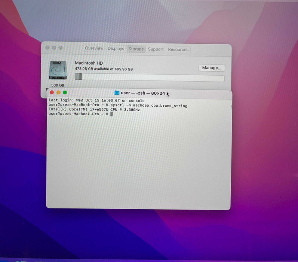Image resolution: width=298 pixels, height=262 pixels.
Task: Click the free space area of storage bar
Action: (x=153, y=78)
